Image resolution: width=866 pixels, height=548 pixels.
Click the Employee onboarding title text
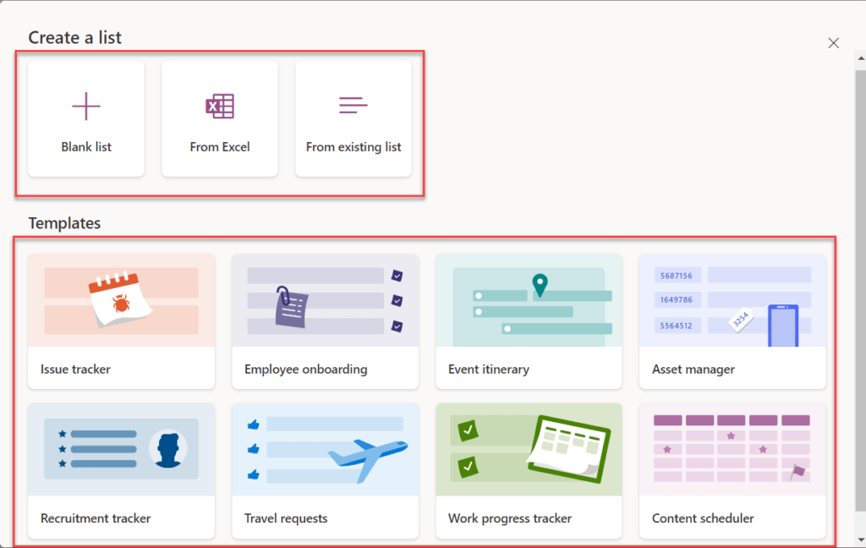click(x=306, y=370)
